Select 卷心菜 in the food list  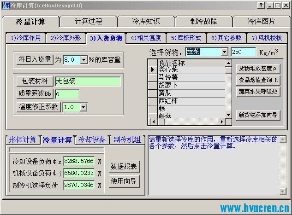tap(191, 70)
